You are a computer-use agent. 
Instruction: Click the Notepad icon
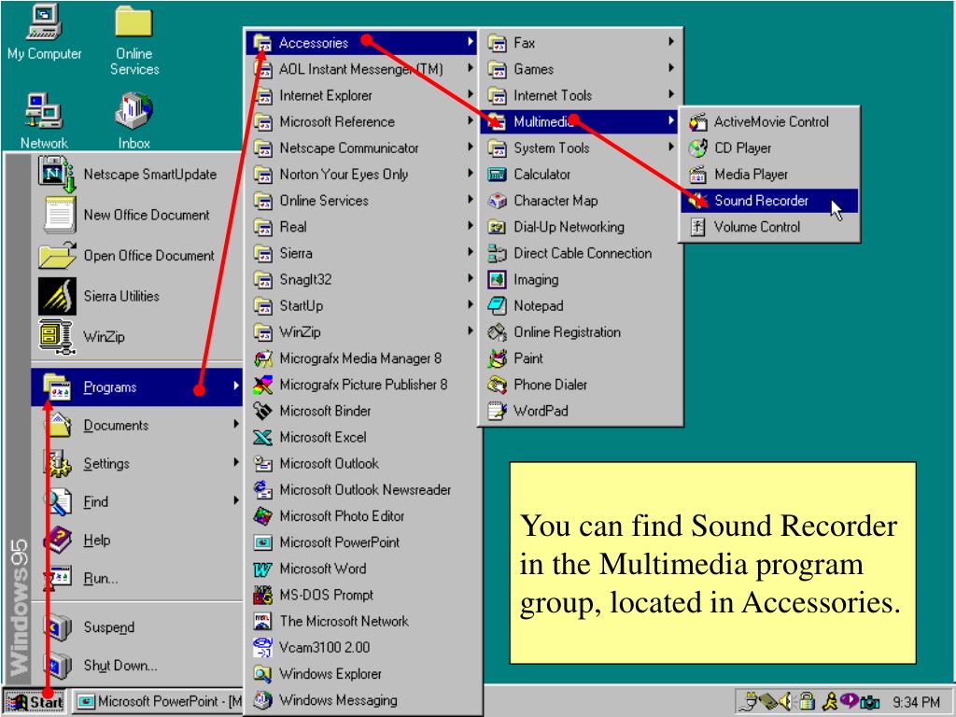tap(498, 305)
